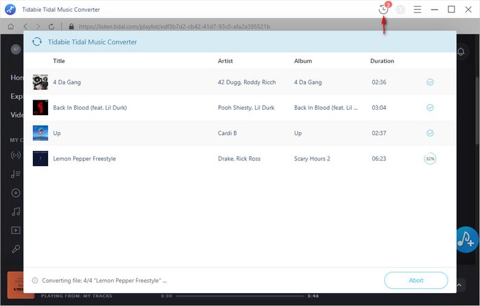The width and height of the screenshot is (480, 306).
Task: Click the lock icon beside URL
Action: coord(71,27)
